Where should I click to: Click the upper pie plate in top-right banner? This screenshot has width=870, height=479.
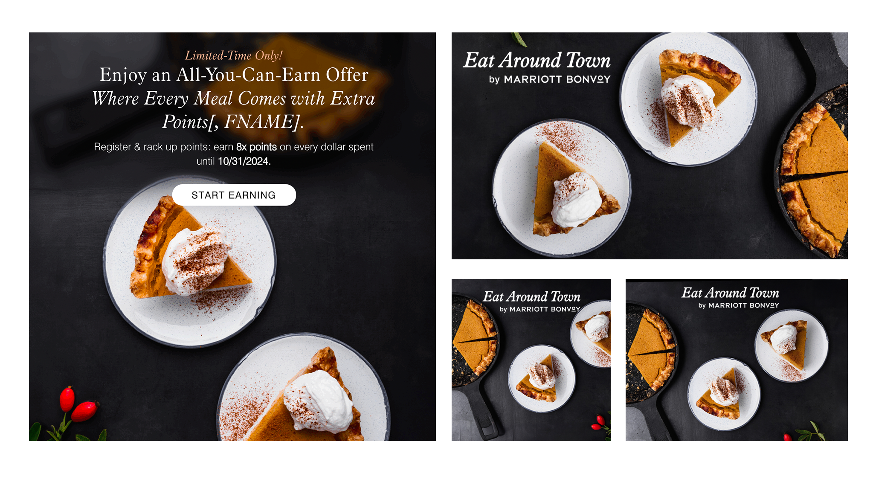tap(688, 98)
